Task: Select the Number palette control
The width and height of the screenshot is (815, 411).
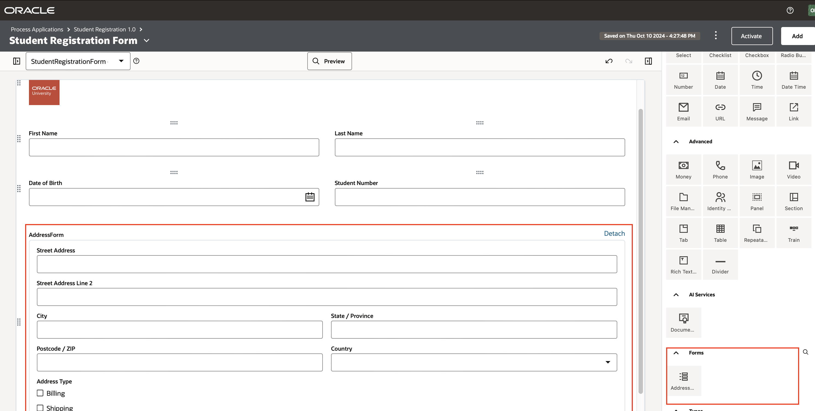Action: click(x=683, y=80)
